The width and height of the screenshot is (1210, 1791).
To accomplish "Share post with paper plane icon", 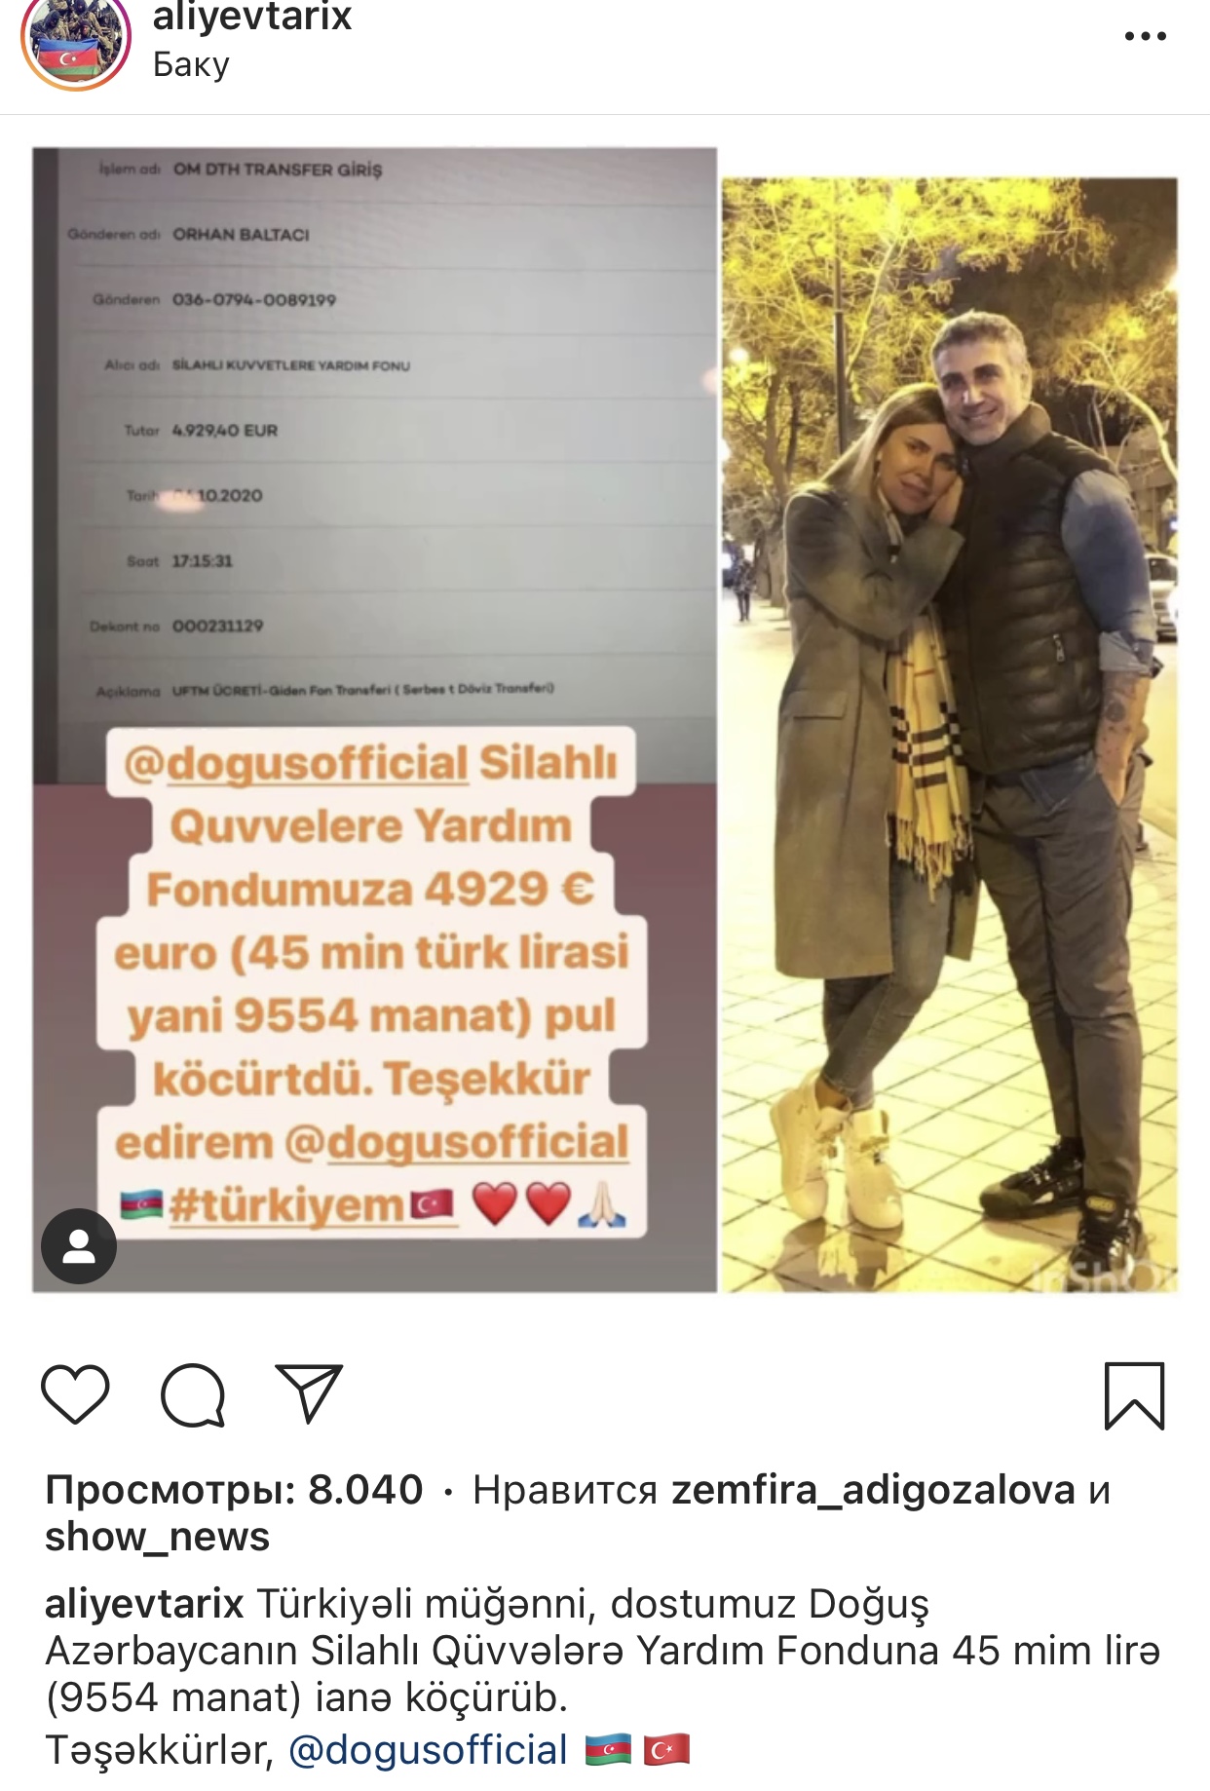I will pos(309,1392).
